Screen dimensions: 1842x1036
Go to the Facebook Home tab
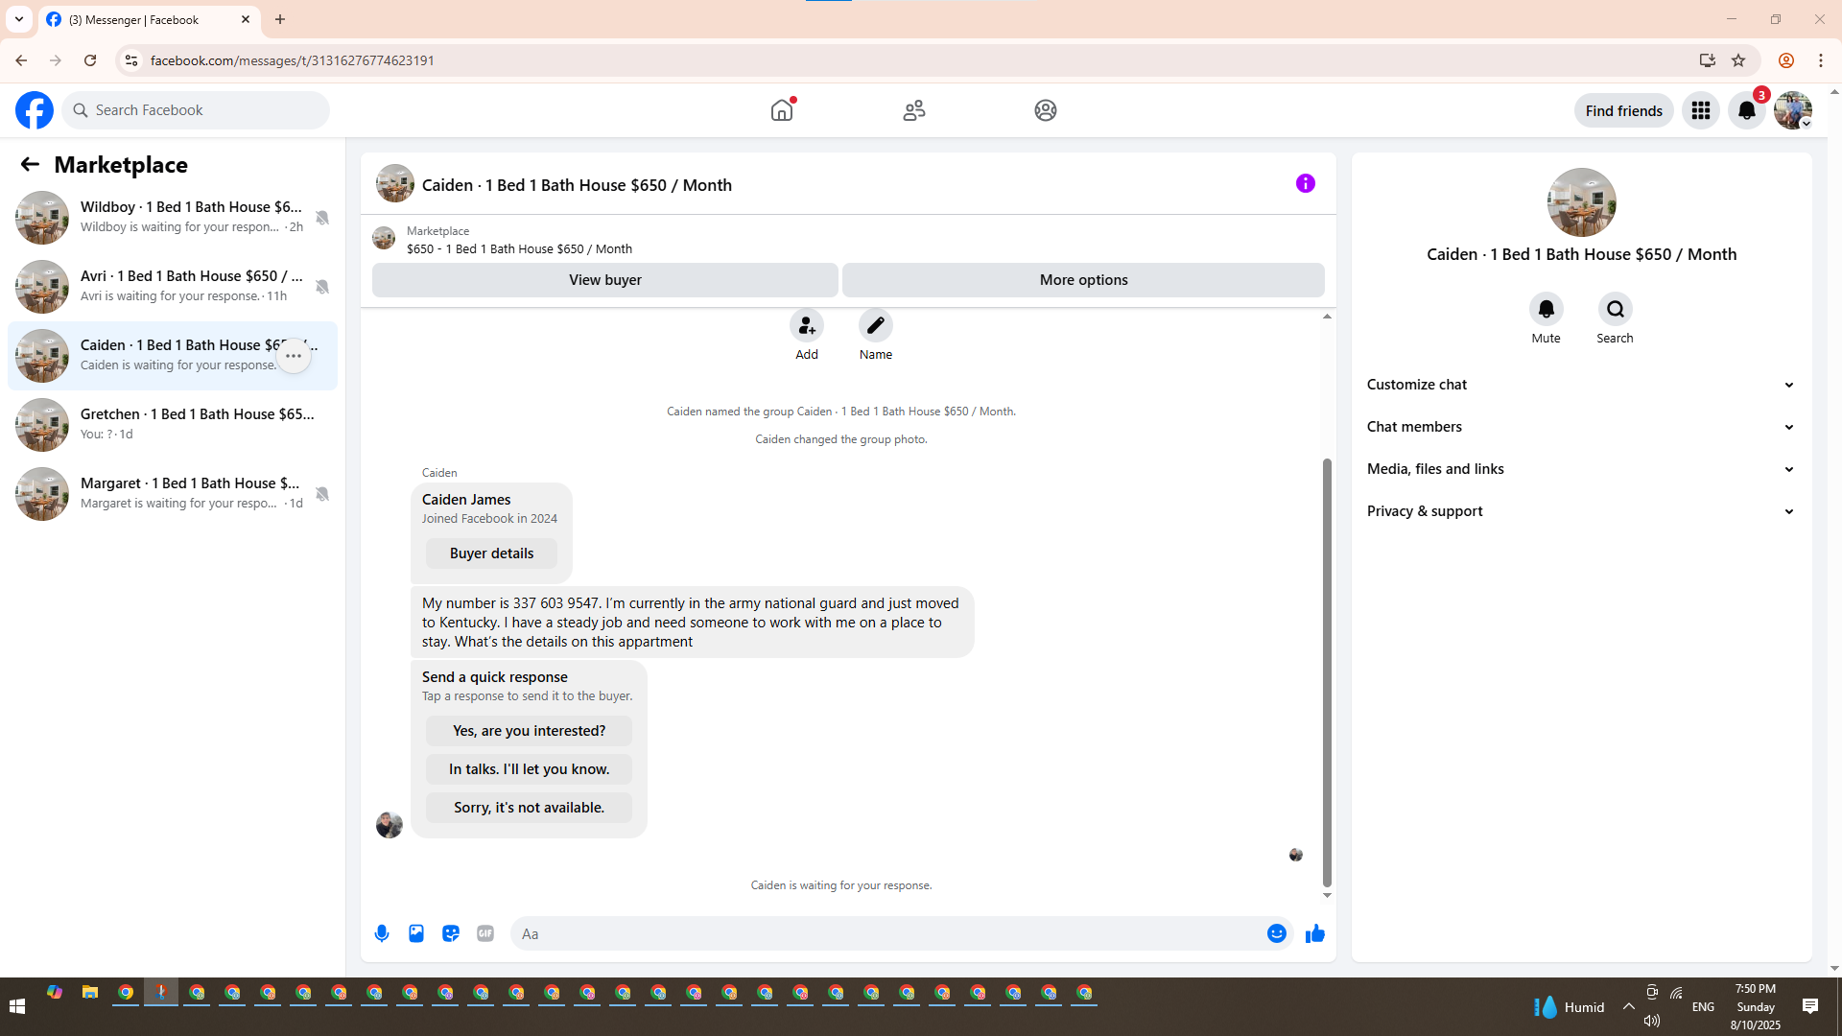[x=782, y=110]
